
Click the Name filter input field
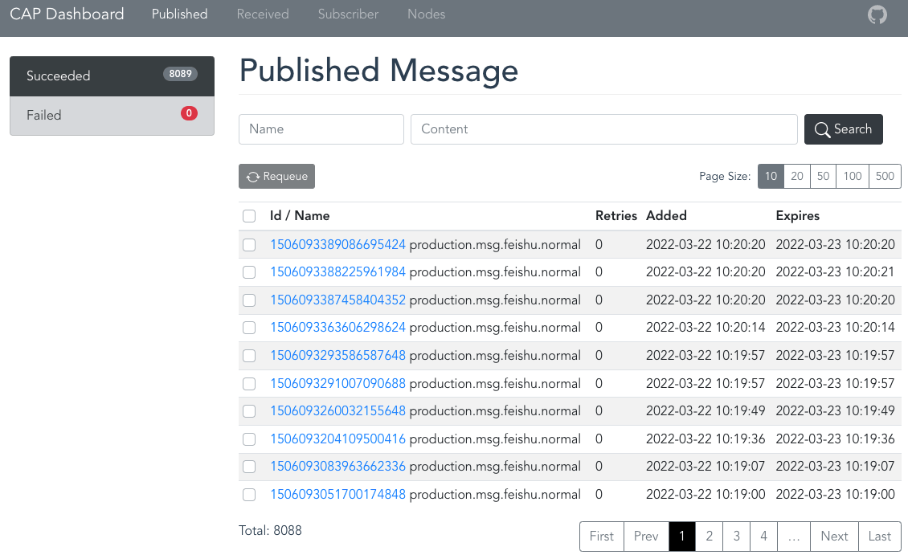pos(321,129)
